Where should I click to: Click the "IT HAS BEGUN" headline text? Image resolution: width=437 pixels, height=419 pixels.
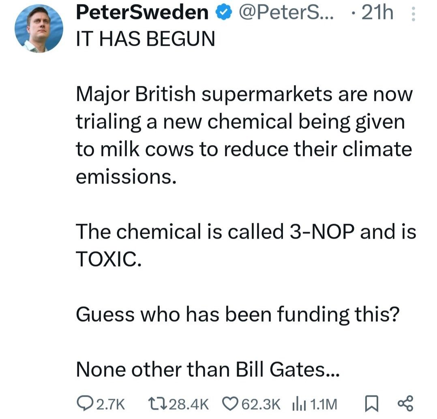pos(146,39)
